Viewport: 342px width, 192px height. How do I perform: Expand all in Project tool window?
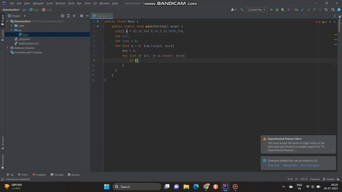pos(68,16)
